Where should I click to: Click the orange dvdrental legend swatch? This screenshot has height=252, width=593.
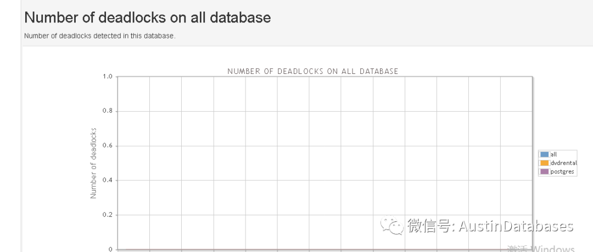(x=544, y=163)
